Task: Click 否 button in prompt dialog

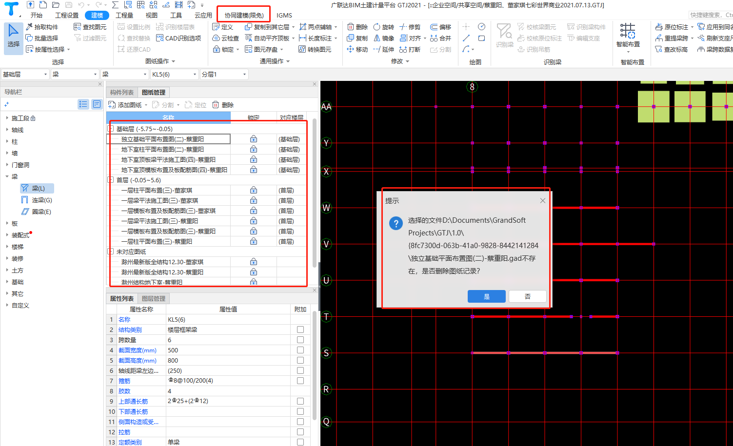Action: 527,296
